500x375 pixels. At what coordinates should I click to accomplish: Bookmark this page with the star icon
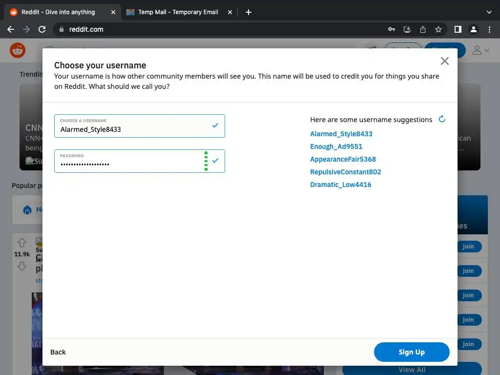438,29
